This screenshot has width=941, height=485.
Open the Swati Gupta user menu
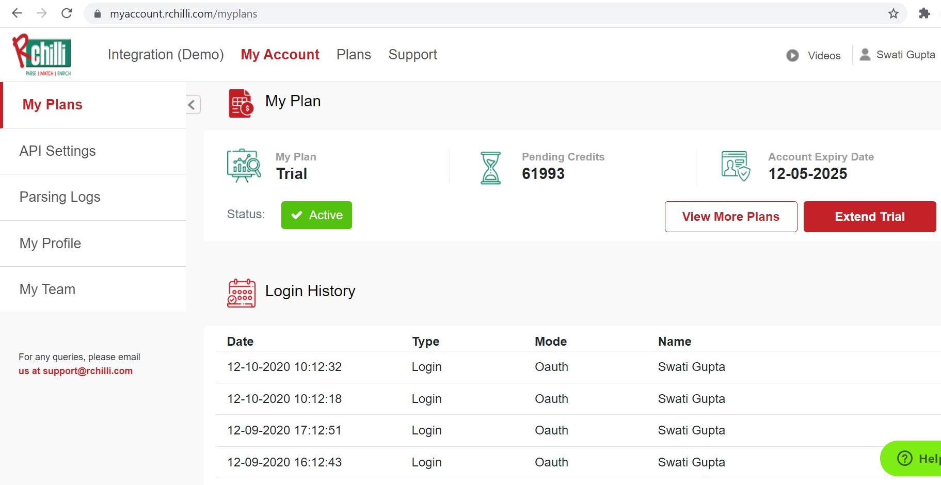pyautogui.click(x=905, y=55)
